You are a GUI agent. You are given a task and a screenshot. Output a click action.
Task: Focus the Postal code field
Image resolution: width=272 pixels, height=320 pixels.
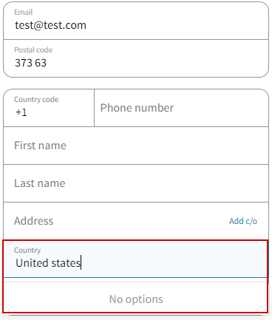[x=136, y=58]
